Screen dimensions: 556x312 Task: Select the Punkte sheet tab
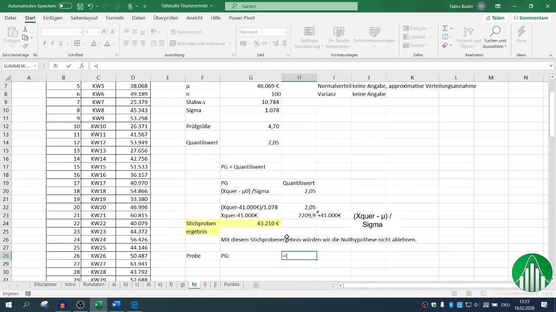pos(232,285)
